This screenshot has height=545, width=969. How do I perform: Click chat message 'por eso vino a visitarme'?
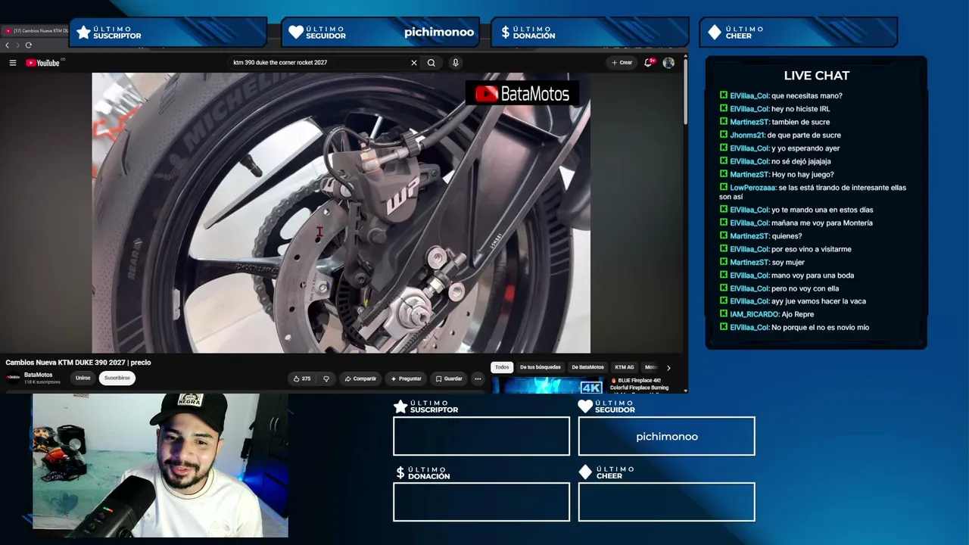pyautogui.click(x=812, y=249)
